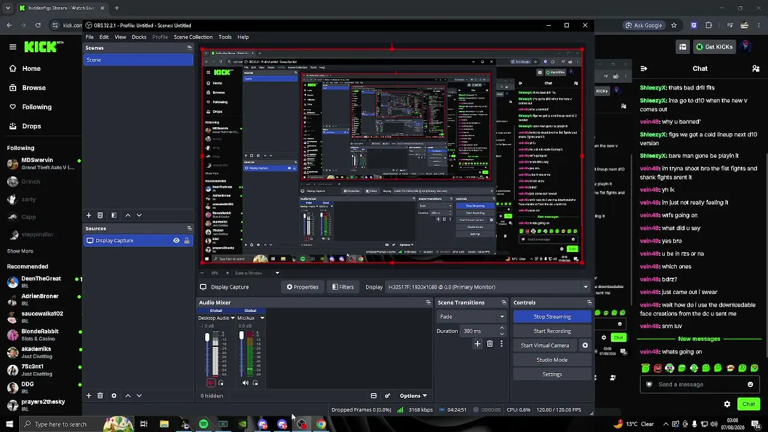The image size is (768, 432).
Task: Increase transition Duration with up arrow
Action: pyautogui.click(x=502, y=328)
